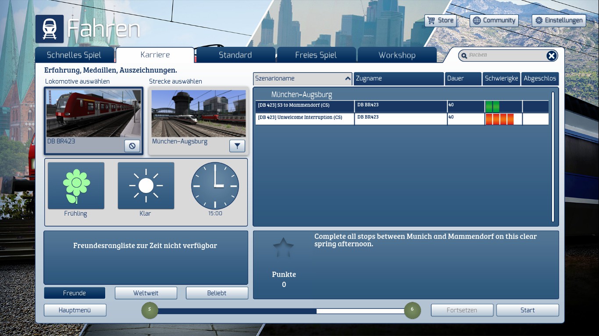Switch to the Freies Spiel tab

click(316, 55)
